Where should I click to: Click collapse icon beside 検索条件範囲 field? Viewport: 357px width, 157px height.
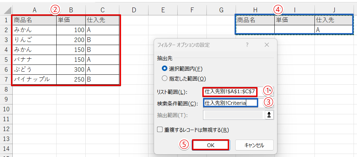click(270, 103)
